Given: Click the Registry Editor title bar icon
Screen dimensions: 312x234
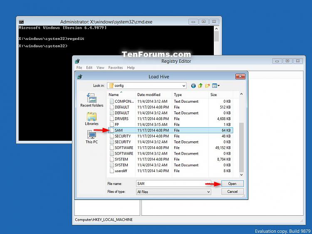Looking at the screenshot, I should click(77, 61).
